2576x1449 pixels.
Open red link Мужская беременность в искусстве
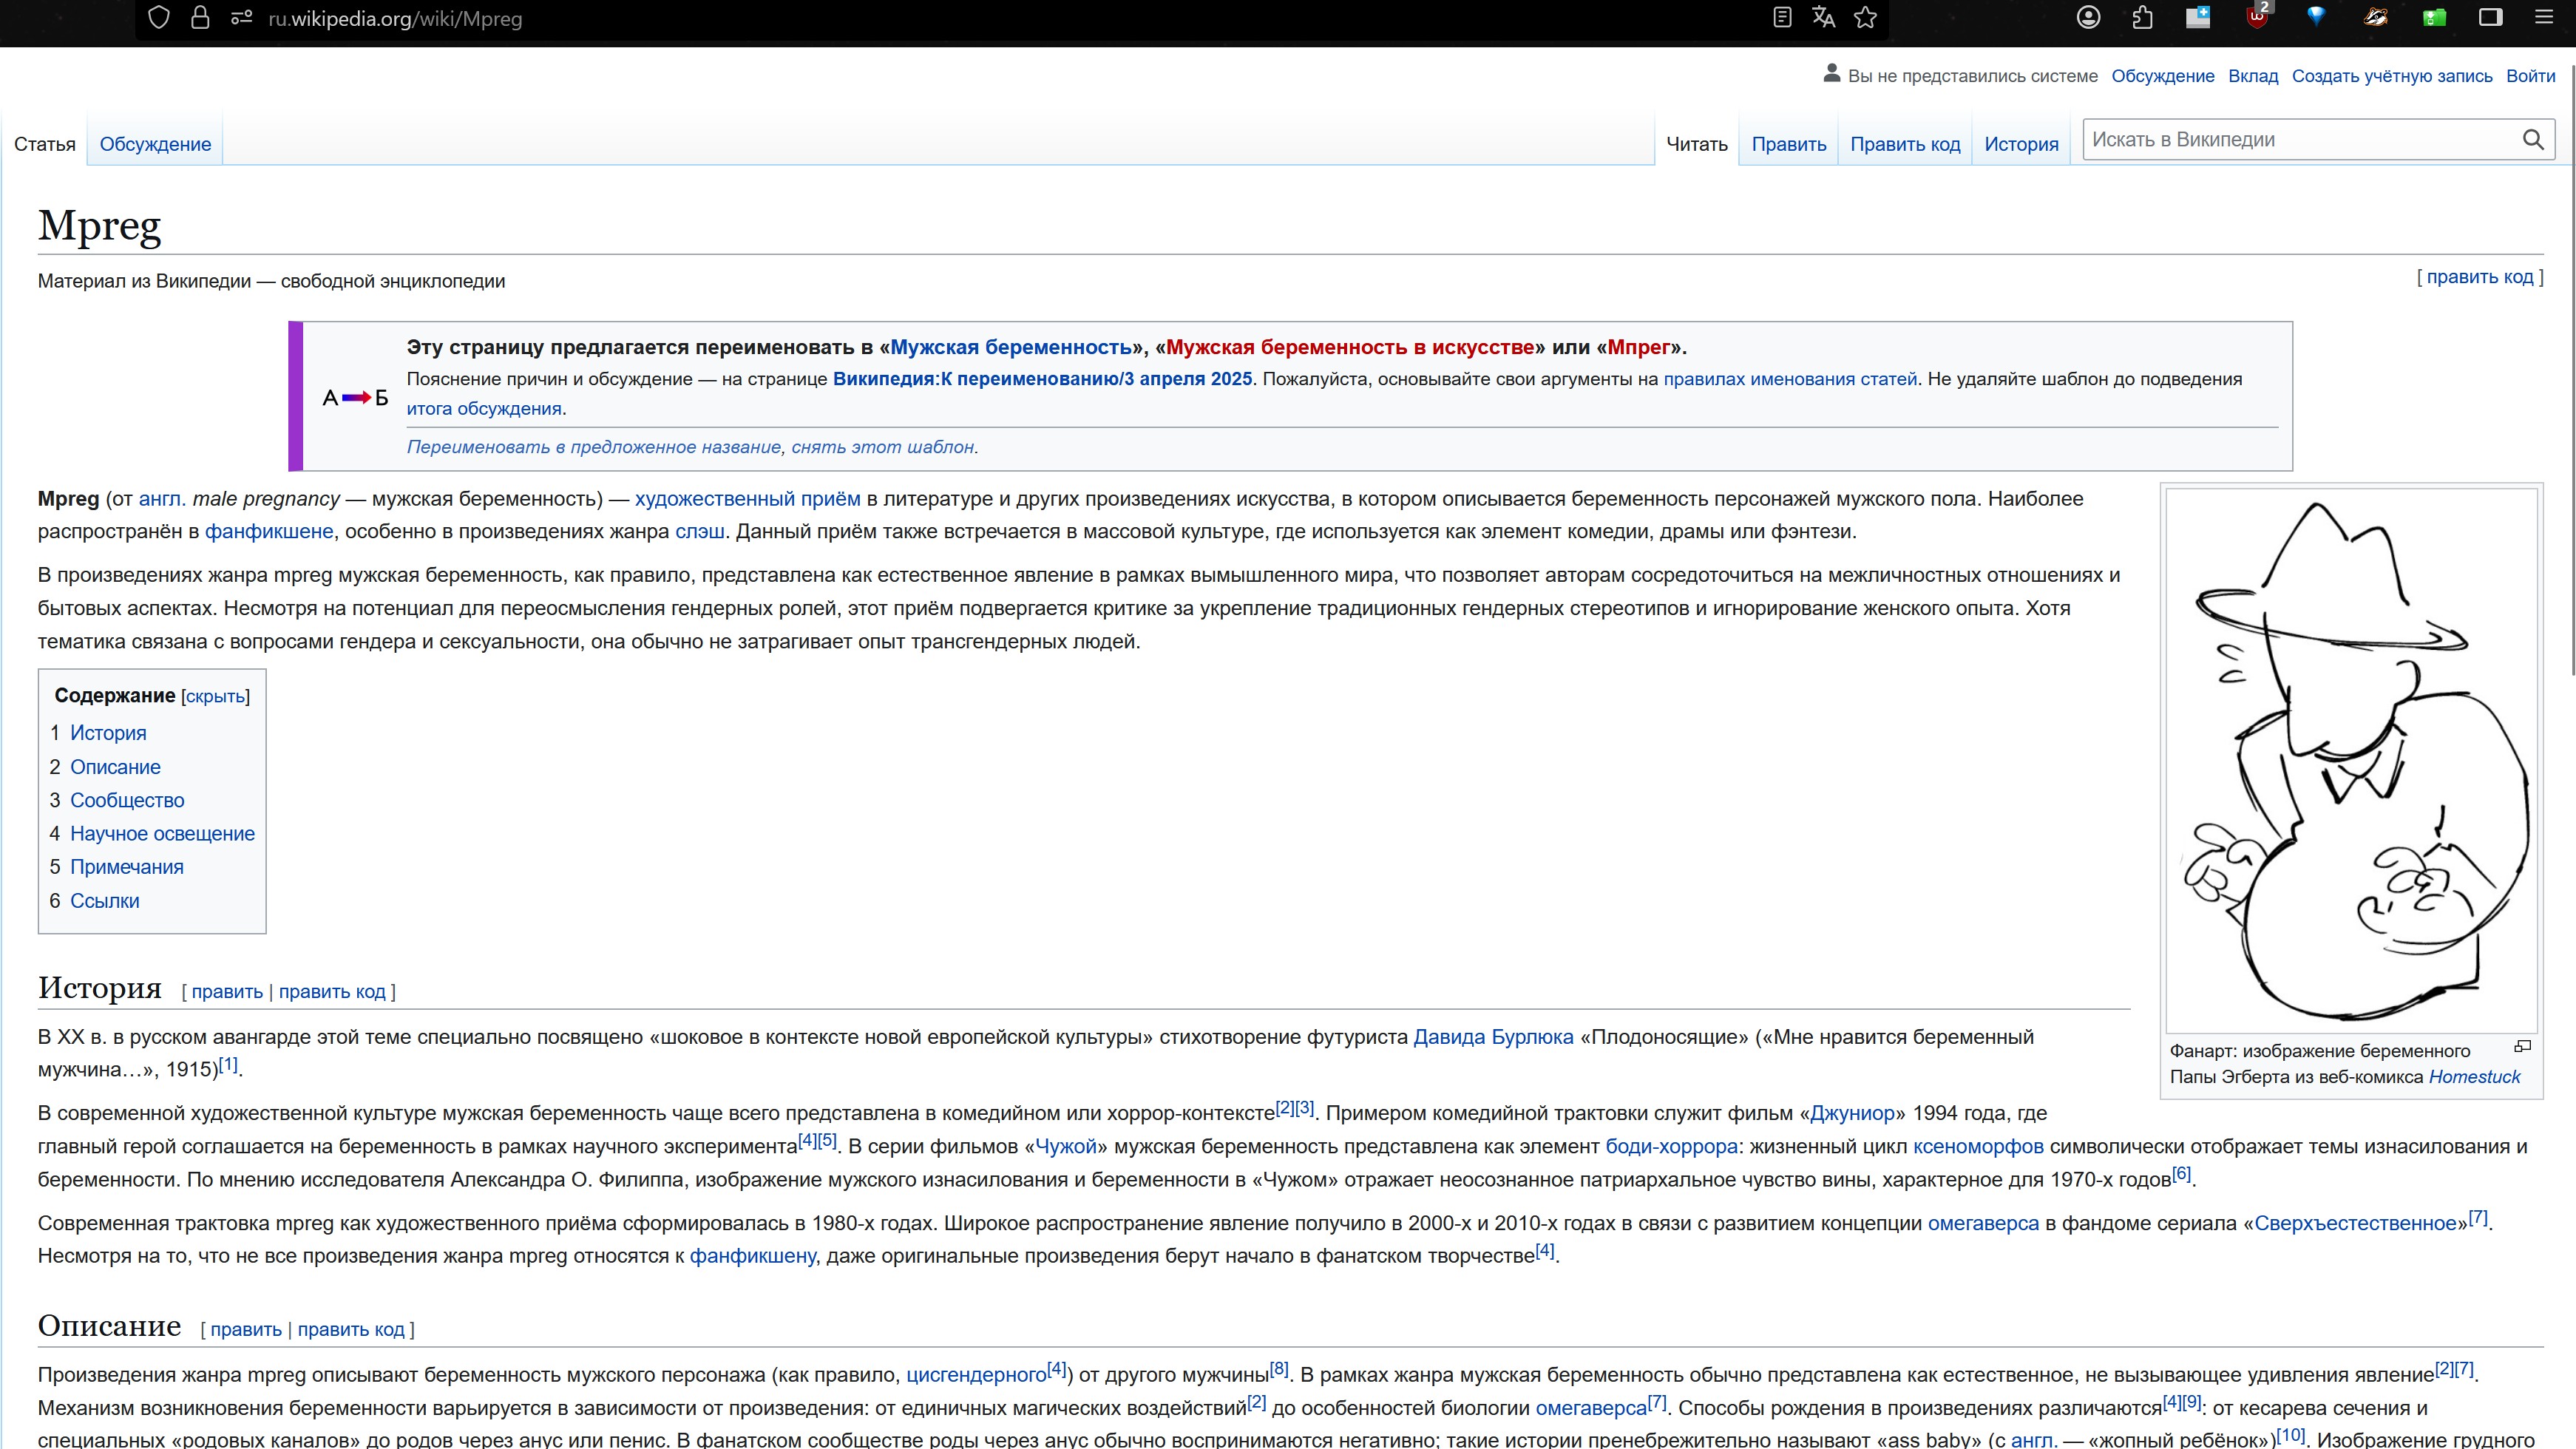(1350, 347)
